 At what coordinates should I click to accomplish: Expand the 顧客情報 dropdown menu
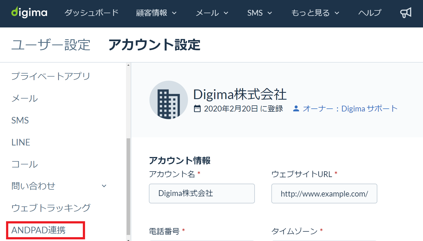[156, 13]
